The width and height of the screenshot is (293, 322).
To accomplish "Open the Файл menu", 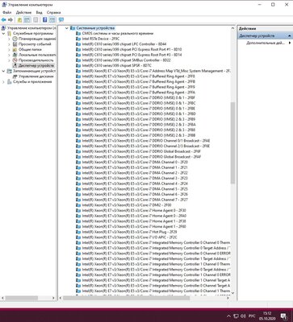I will coord(7,12).
